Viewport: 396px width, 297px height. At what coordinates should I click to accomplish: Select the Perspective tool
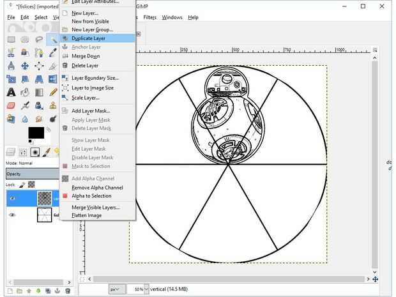38,79
